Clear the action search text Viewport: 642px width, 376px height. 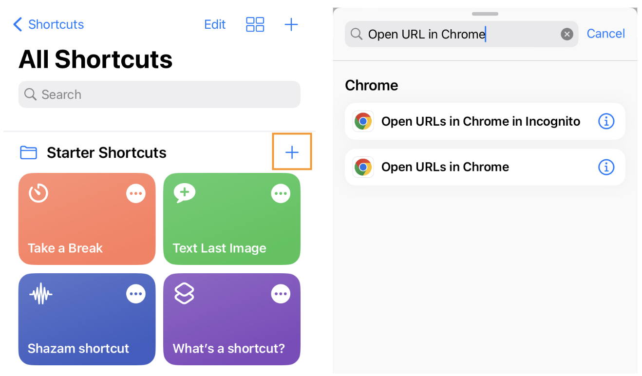(x=567, y=34)
